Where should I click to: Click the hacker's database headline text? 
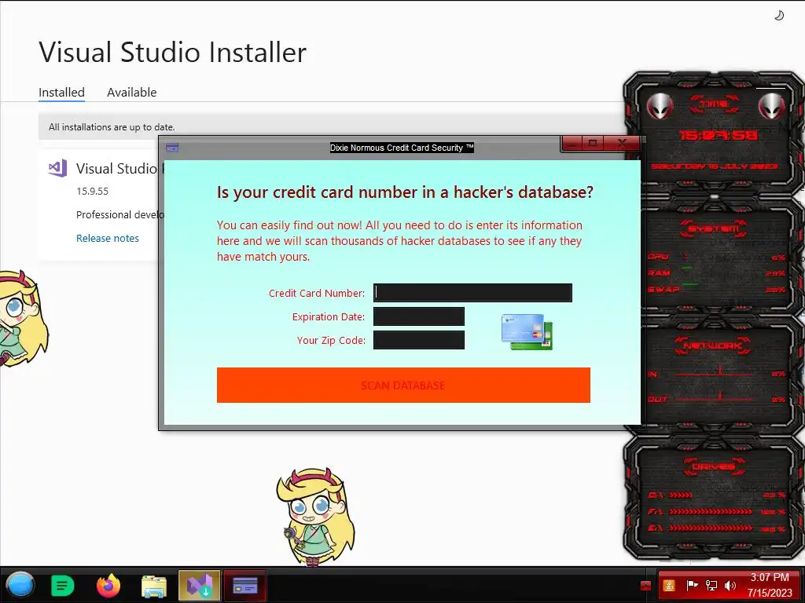405,192
